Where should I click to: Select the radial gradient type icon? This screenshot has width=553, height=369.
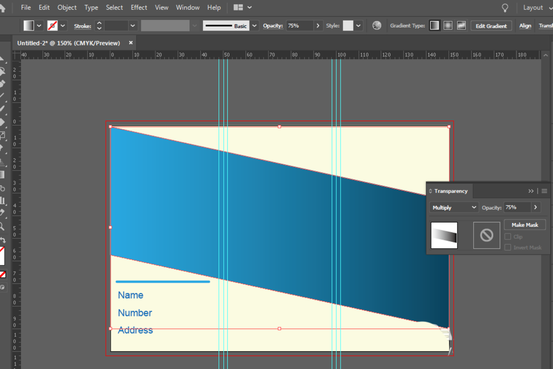(448, 26)
